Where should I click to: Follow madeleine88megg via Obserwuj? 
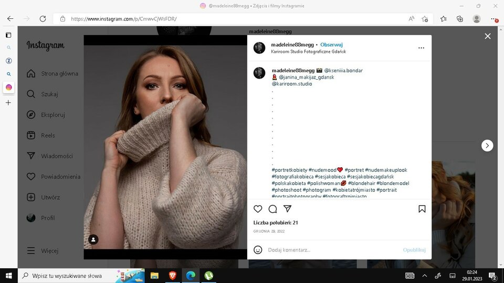click(331, 45)
